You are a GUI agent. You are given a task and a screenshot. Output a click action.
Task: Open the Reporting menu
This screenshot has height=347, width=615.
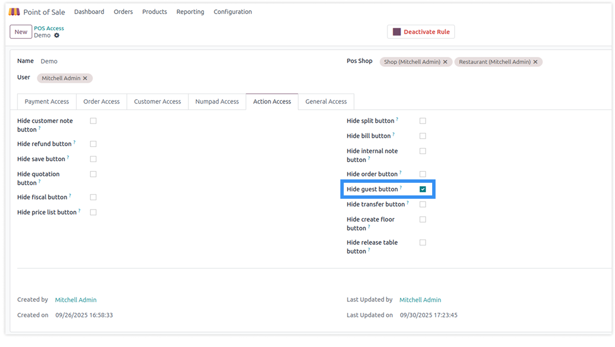click(190, 12)
